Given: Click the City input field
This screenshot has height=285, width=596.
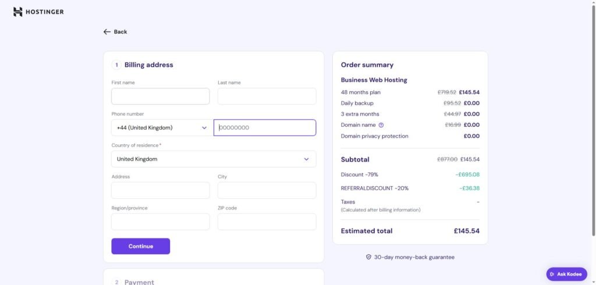Looking at the screenshot, I should (x=267, y=190).
